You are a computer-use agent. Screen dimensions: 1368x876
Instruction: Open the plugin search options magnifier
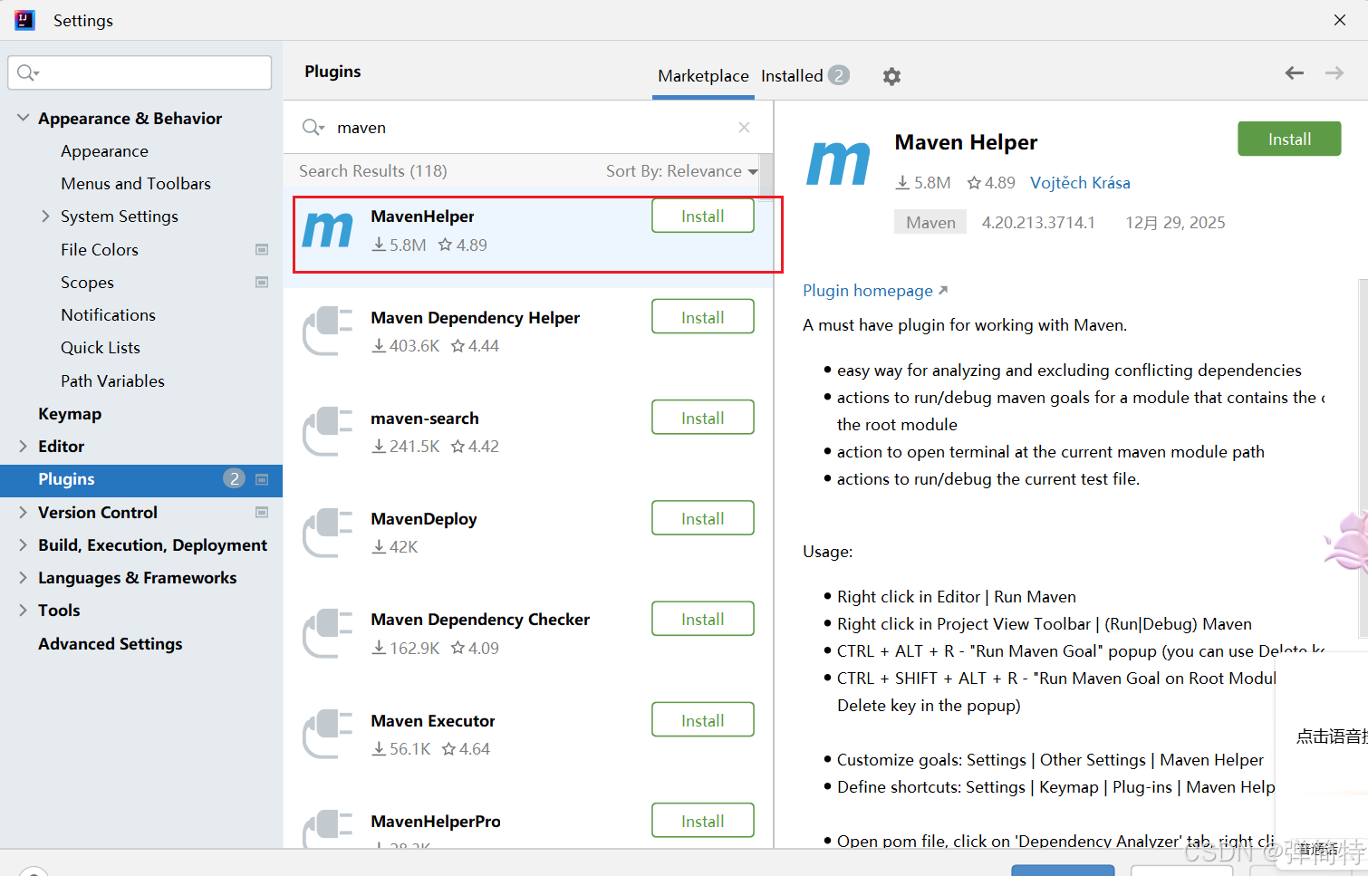coord(313,128)
